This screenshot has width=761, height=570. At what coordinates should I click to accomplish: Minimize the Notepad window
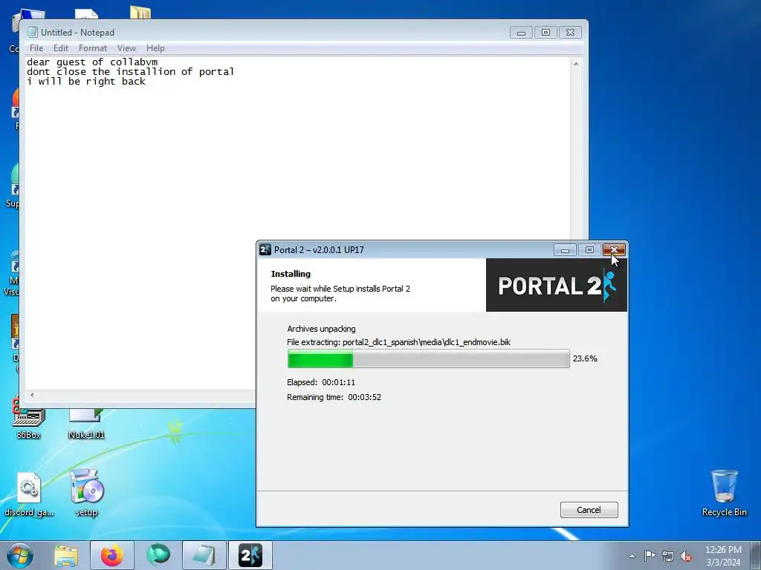(x=521, y=33)
